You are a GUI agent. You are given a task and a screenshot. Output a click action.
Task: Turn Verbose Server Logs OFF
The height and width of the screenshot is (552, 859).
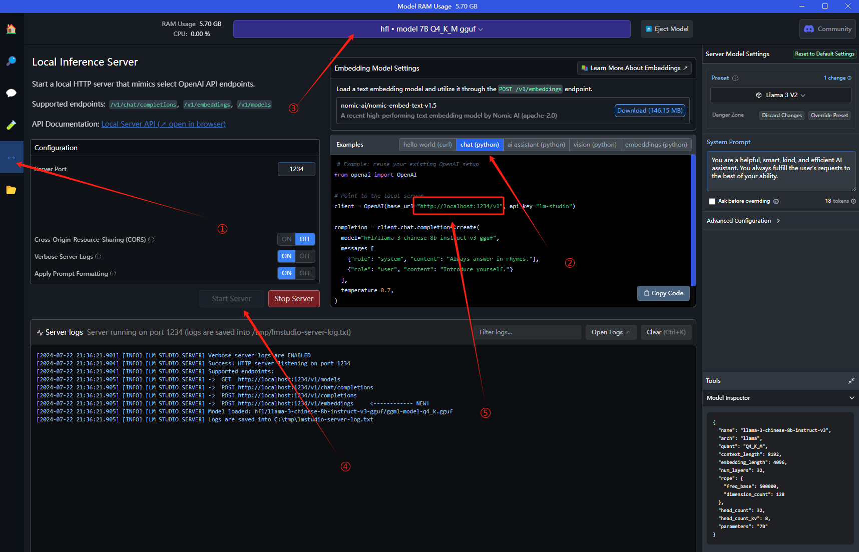[305, 256]
